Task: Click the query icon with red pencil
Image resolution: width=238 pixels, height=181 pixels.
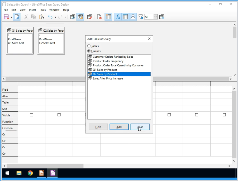Action: coord(90,17)
